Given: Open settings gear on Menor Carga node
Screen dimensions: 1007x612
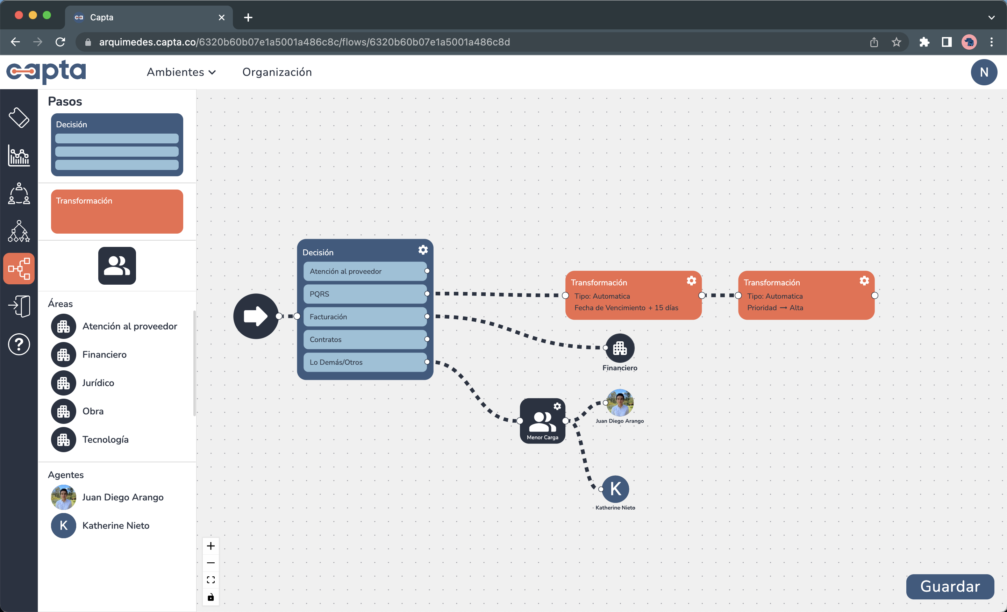Looking at the screenshot, I should tap(557, 406).
